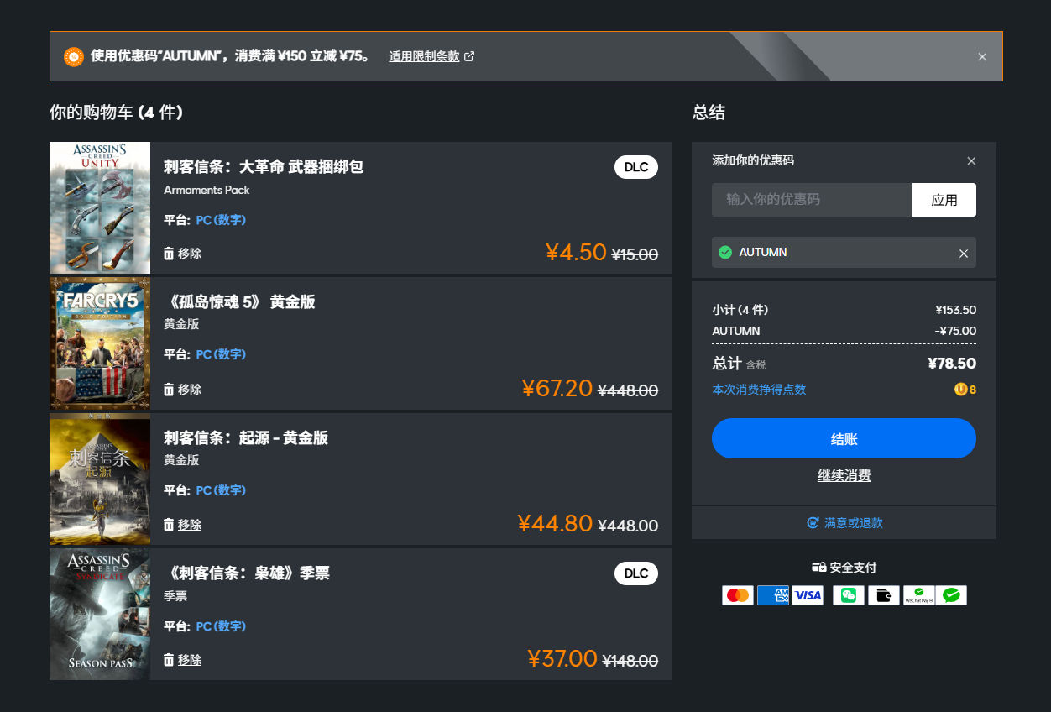This screenshot has width=1051, height=712.
Task: Click the WeChat Pay HK icon
Action: tap(918, 595)
